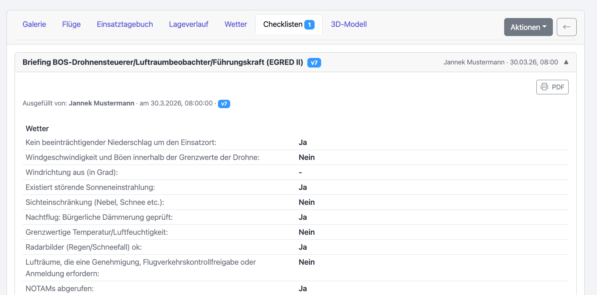
Task: Click the Ja value for Niederschlag row
Action: tap(303, 142)
